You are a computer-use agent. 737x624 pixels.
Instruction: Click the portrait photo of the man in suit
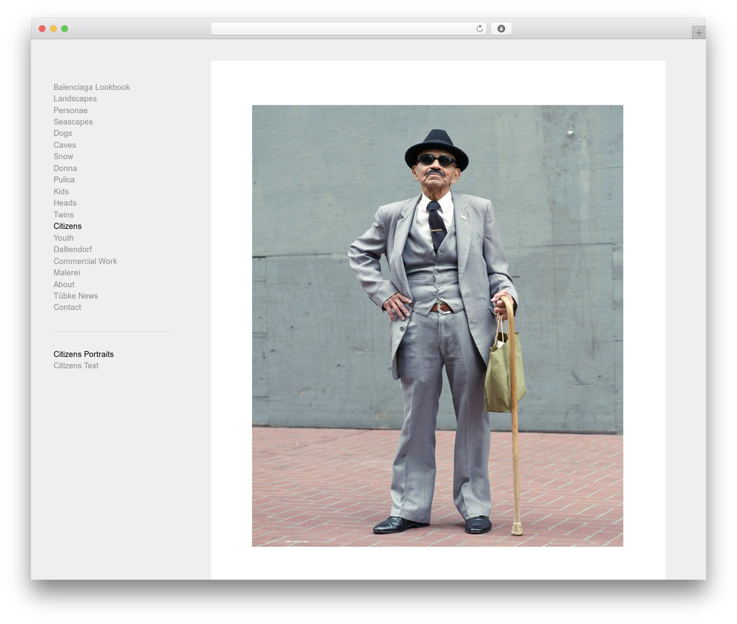pyautogui.click(x=438, y=326)
